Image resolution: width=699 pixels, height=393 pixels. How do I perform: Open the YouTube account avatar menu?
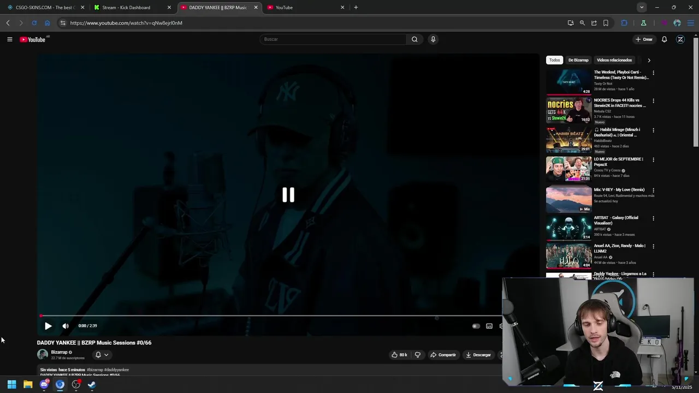[680, 39]
